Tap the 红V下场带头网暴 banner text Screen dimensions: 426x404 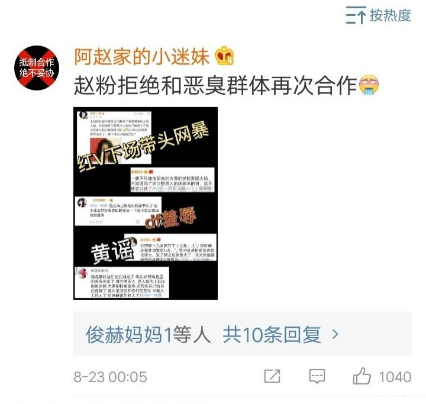click(143, 147)
